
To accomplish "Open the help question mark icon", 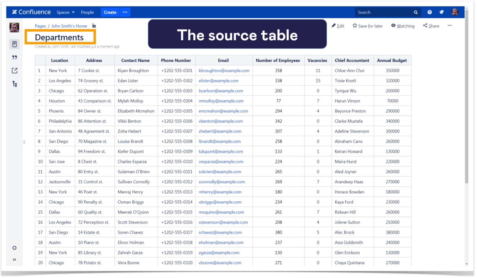I will tap(429, 12).
